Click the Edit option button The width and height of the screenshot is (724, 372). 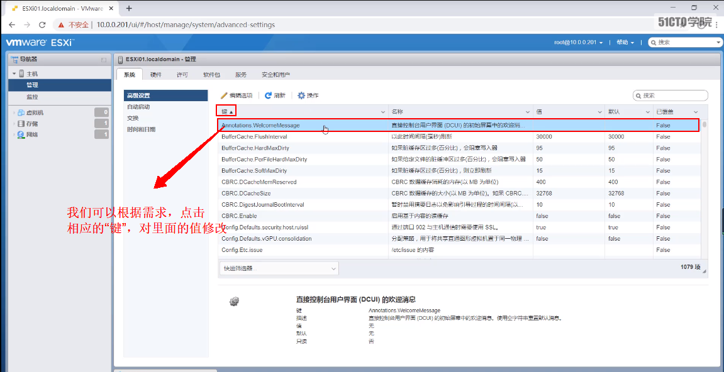pos(237,96)
